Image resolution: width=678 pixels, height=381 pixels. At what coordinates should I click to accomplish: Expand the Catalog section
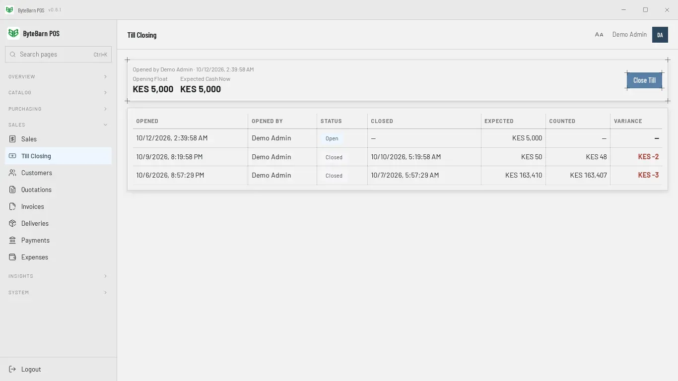tap(58, 93)
